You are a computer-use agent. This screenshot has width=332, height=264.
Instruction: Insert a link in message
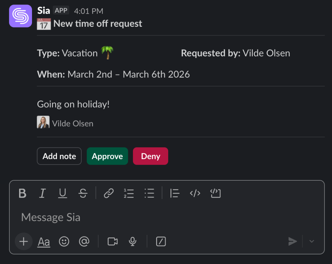pyautogui.click(x=109, y=193)
